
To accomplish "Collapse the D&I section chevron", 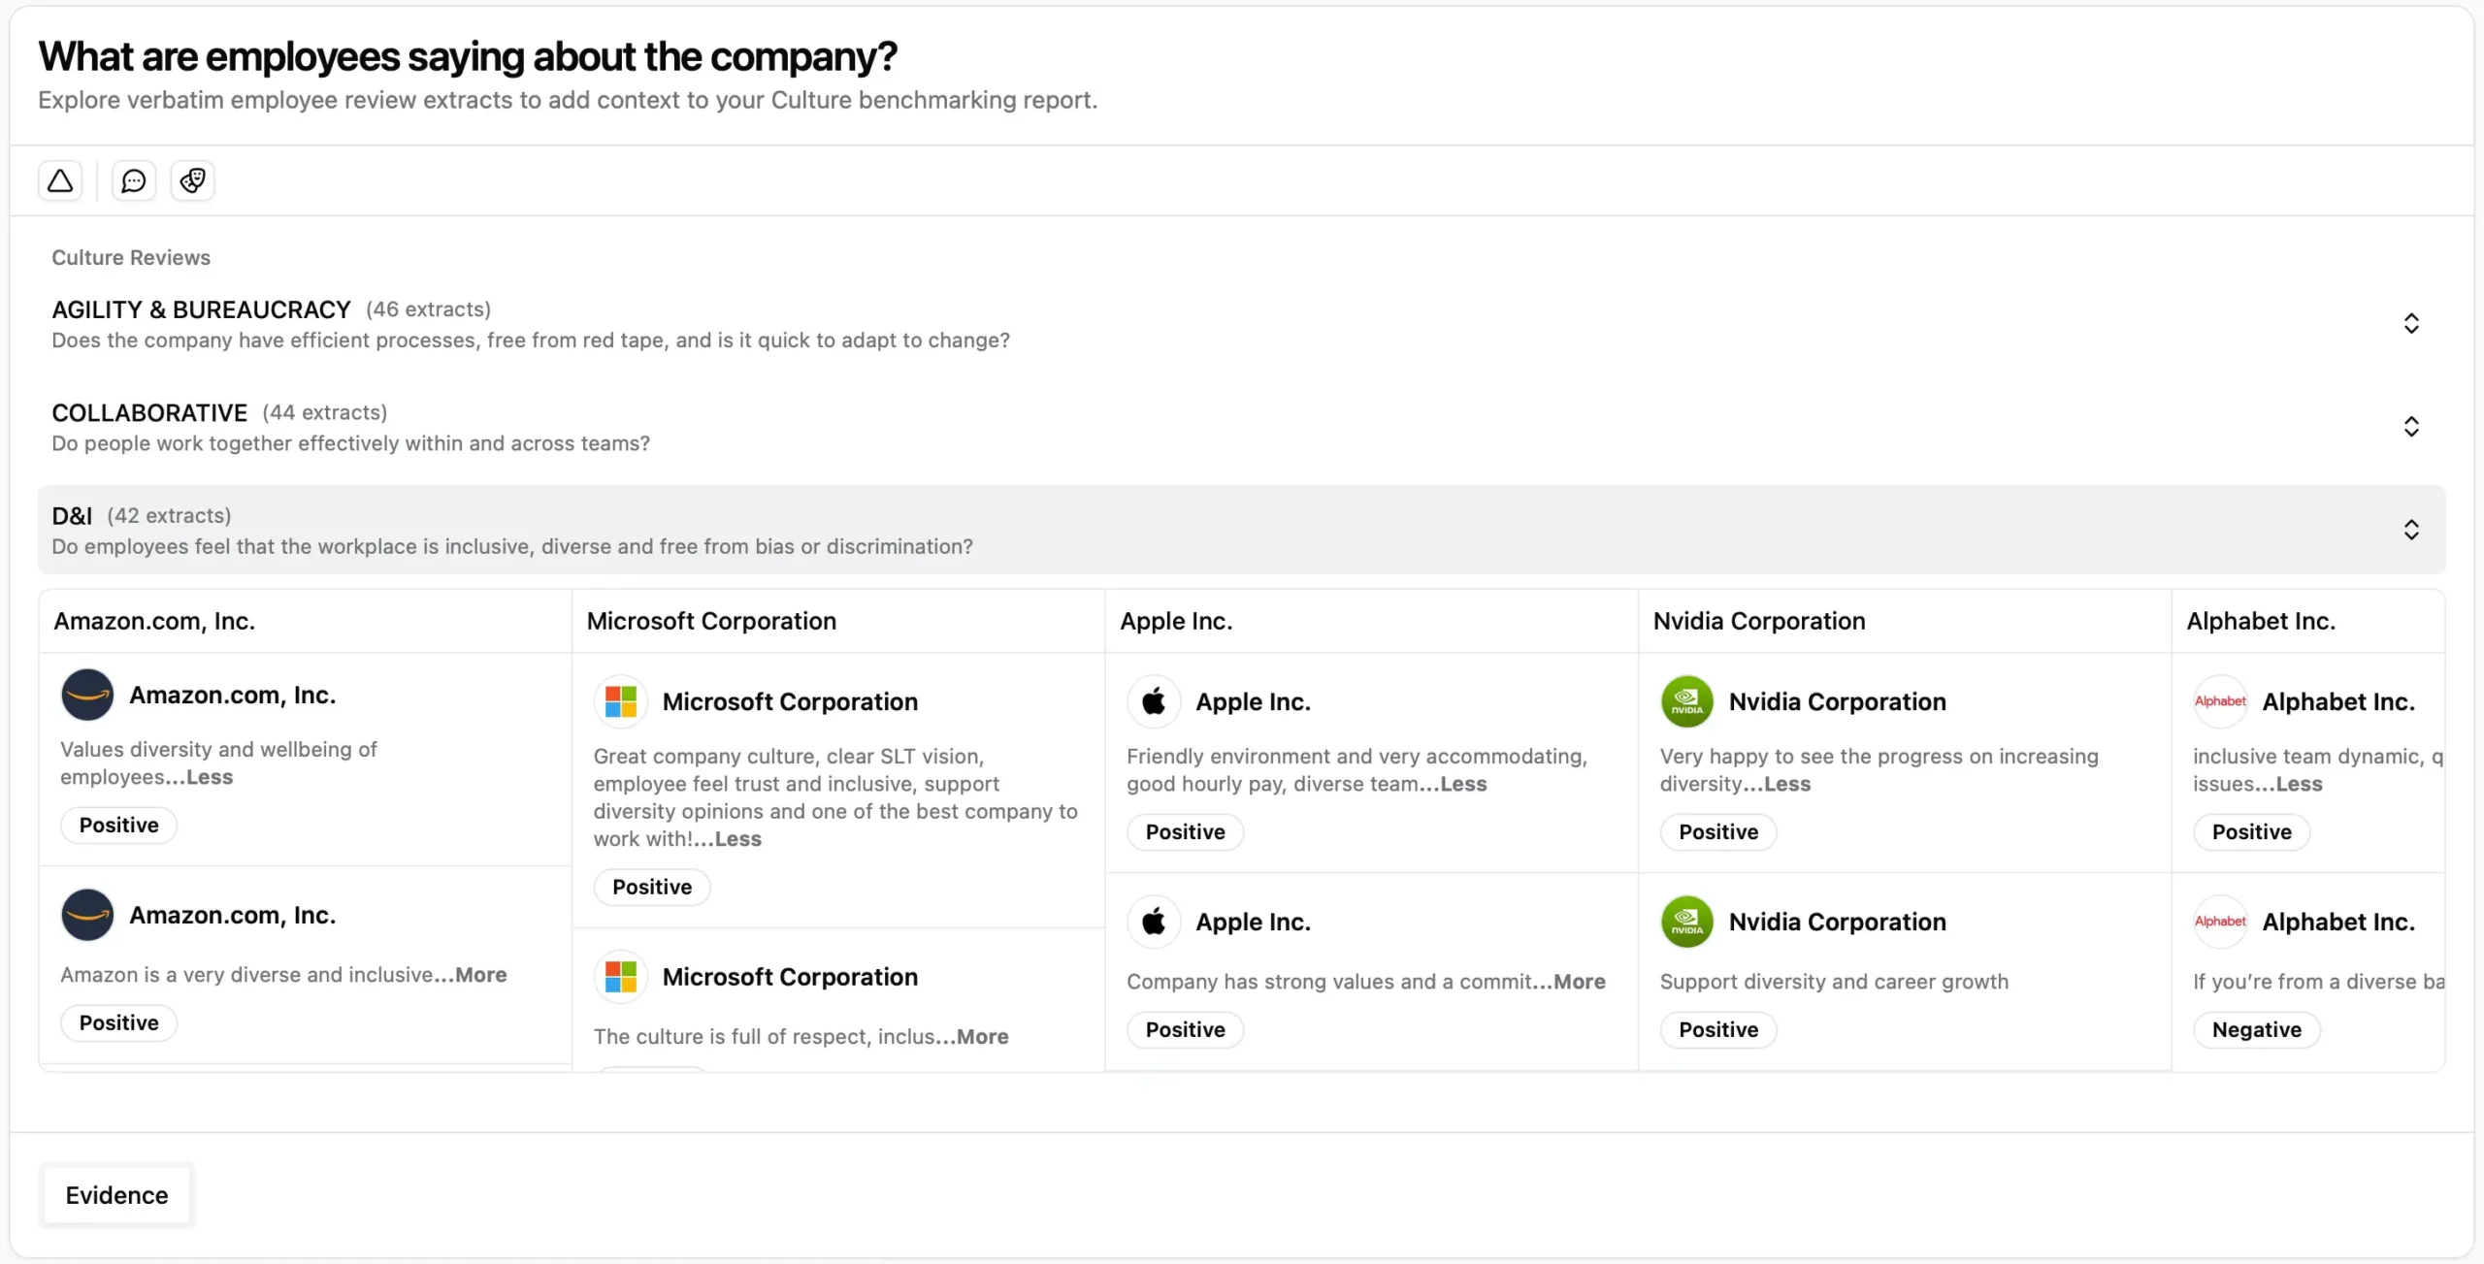I will pos(2411,530).
